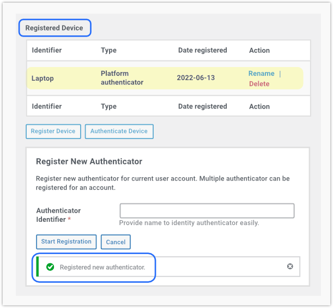Select the Date registered label in footer row
Screen dimensions: 333x308
(x=202, y=106)
